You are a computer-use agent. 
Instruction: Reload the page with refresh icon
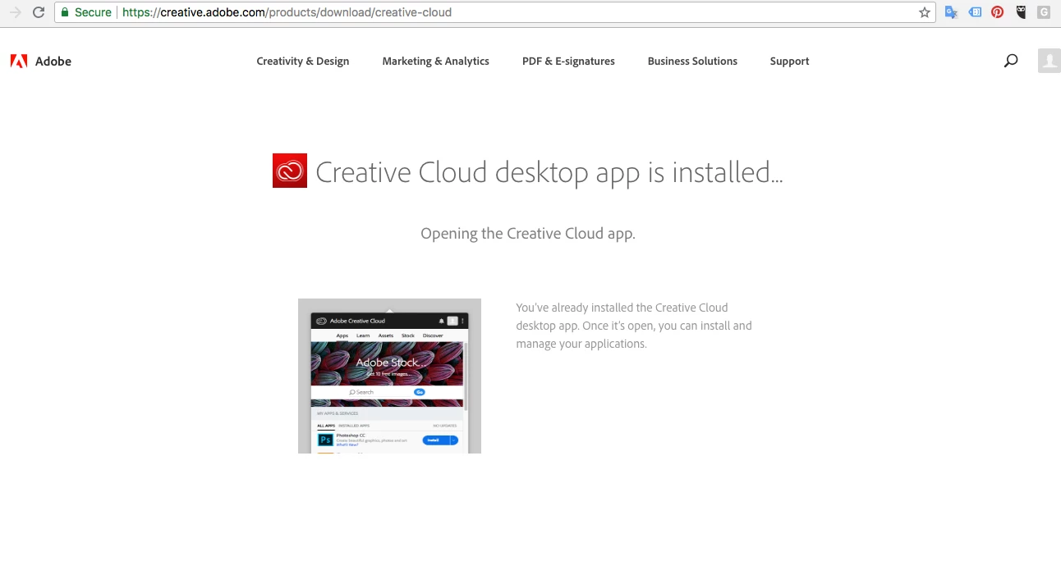(38, 12)
